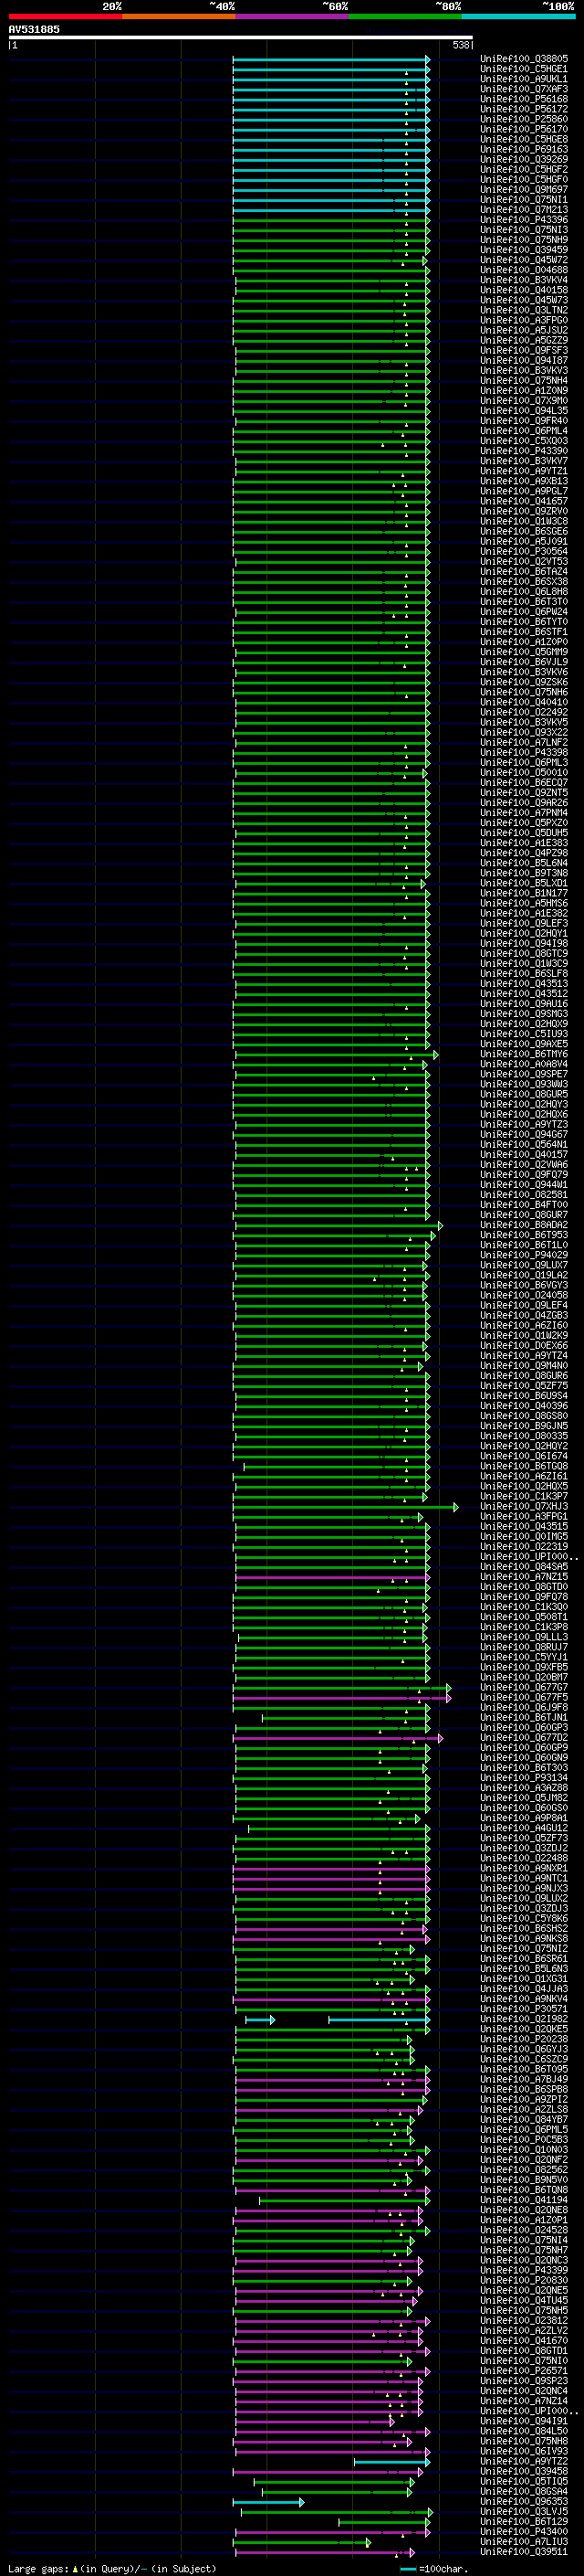Open hit UniRef100_P26571

tap(524, 2371)
